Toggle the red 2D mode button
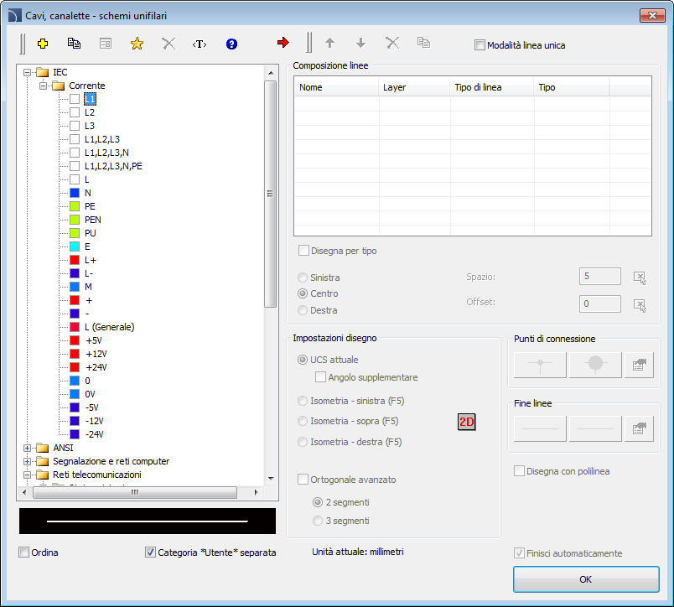674x607 pixels. 466,422
